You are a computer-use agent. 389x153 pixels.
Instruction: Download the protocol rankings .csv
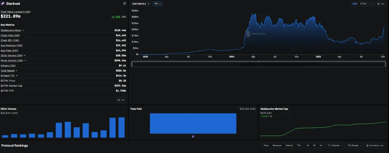click(375, 145)
